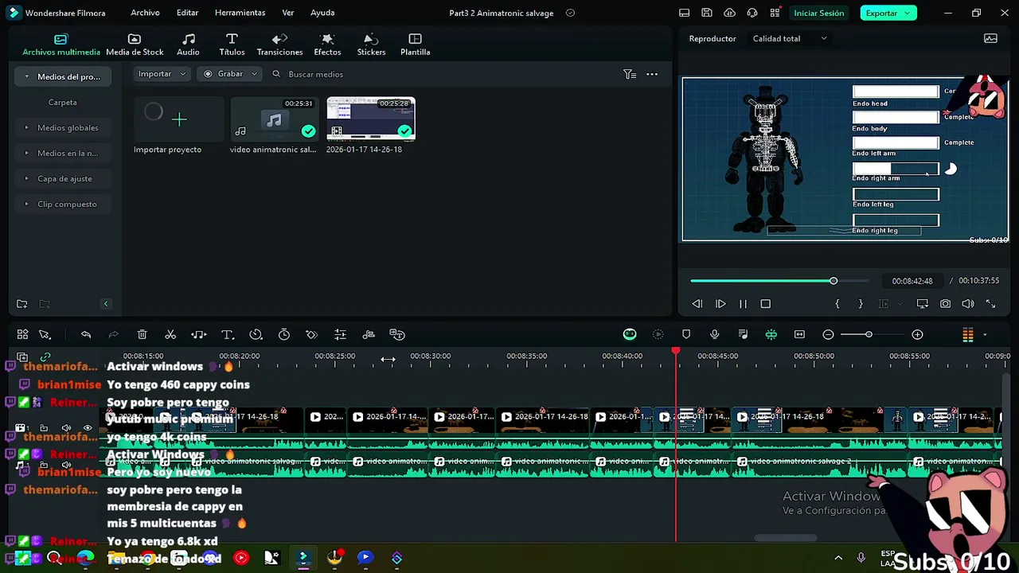1019x573 pixels.
Task: Add a marker with the timeline marker icon
Action: click(686, 335)
